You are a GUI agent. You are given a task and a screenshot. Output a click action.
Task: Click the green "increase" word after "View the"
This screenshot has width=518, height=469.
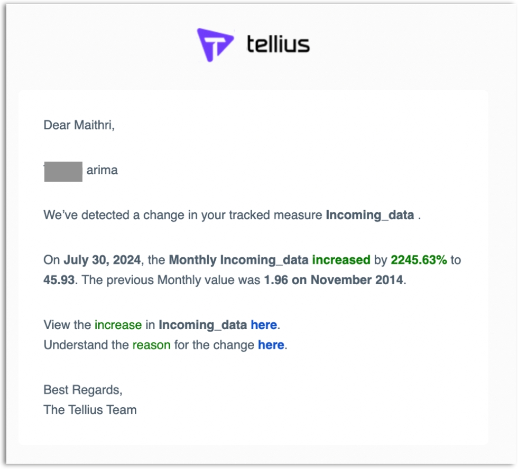coord(118,325)
